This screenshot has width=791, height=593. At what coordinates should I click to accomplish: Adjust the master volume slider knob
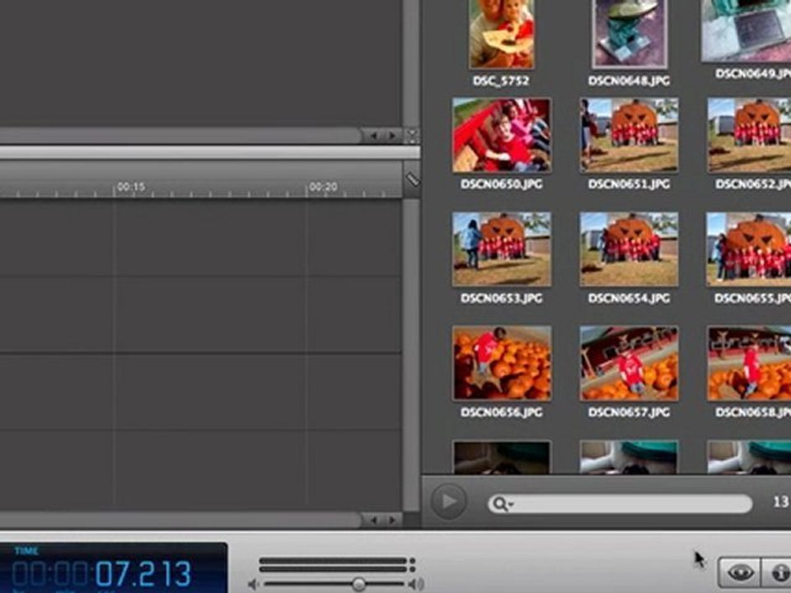coord(358,585)
